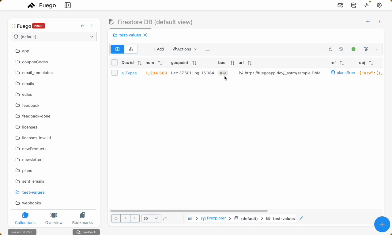Switch to the Overview tab

click(54, 218)
